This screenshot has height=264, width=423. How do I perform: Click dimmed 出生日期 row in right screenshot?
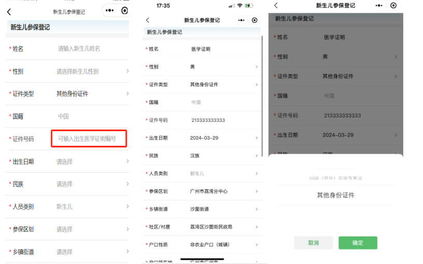(335, 135)
